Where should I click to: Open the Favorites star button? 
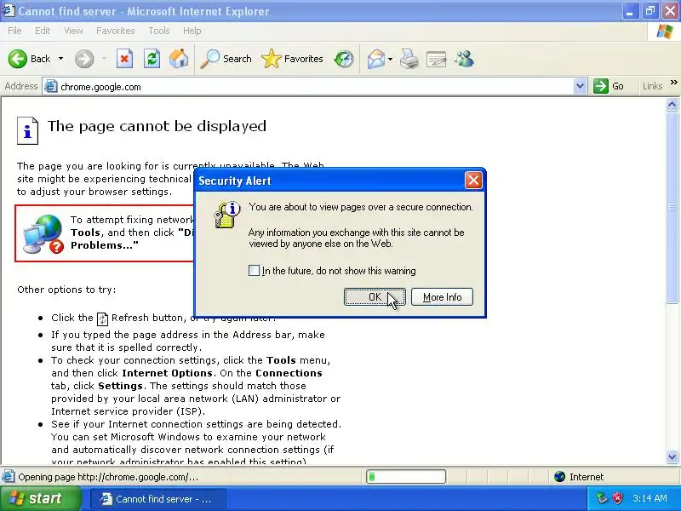click(292, 59)
